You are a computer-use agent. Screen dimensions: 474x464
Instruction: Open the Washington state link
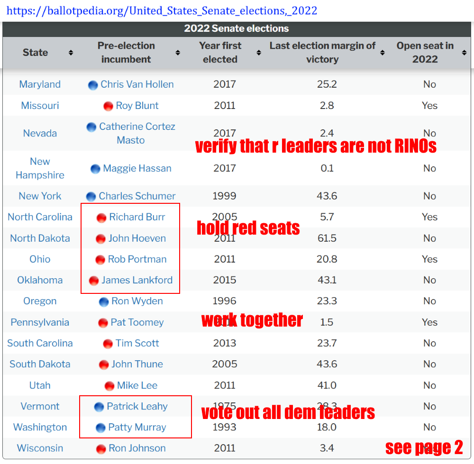pos(40,427)
